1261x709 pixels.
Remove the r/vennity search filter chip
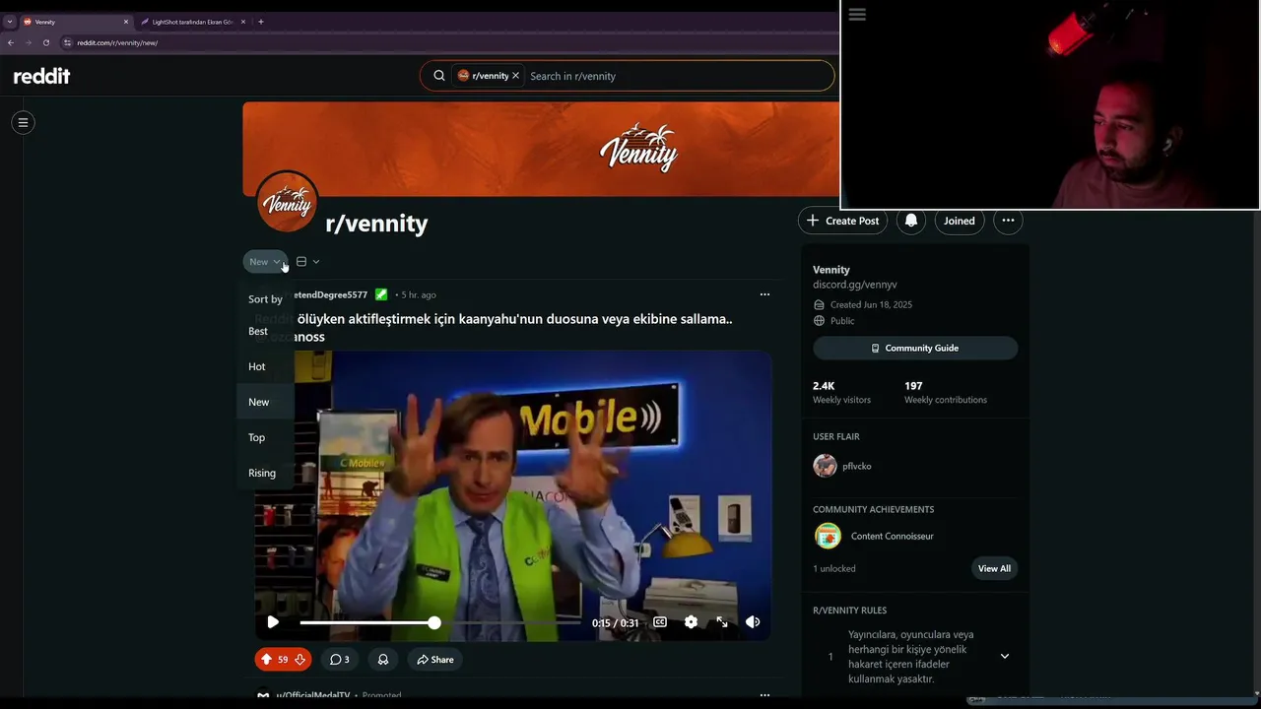point(515,76)
